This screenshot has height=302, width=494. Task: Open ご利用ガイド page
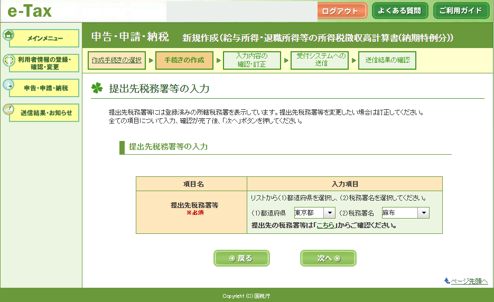(x=461, y=11)
